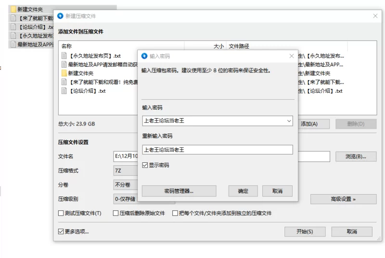Viewport: 385px width, 258px height.
Task: Enable 测试压缩文件(T) checkbox
Action: [x=61, y=213]
